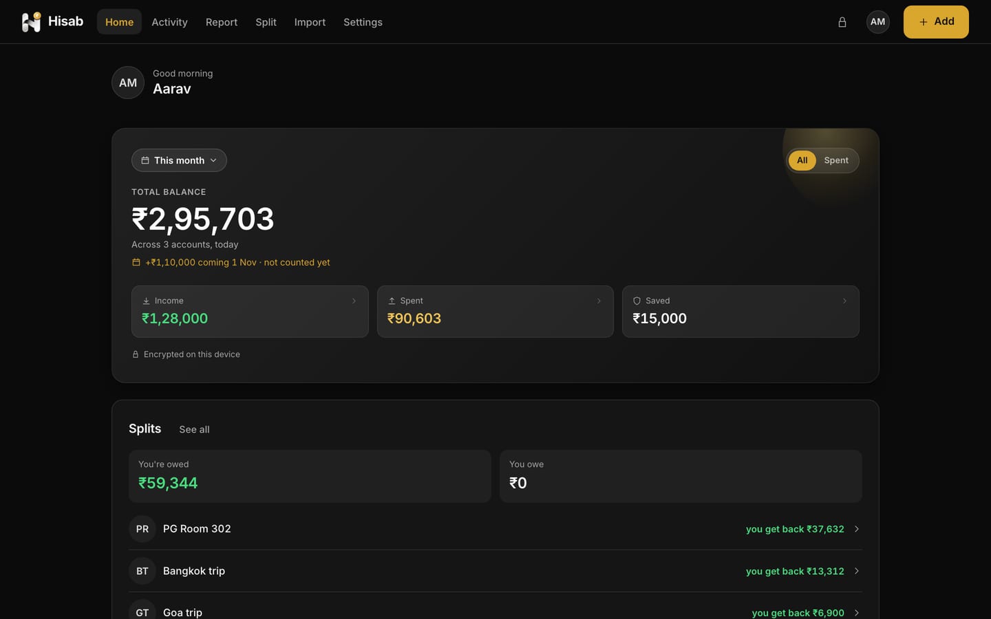This screenshot has height=619, width=991.
Task: Open the Import tab
Action: [310, 22]
